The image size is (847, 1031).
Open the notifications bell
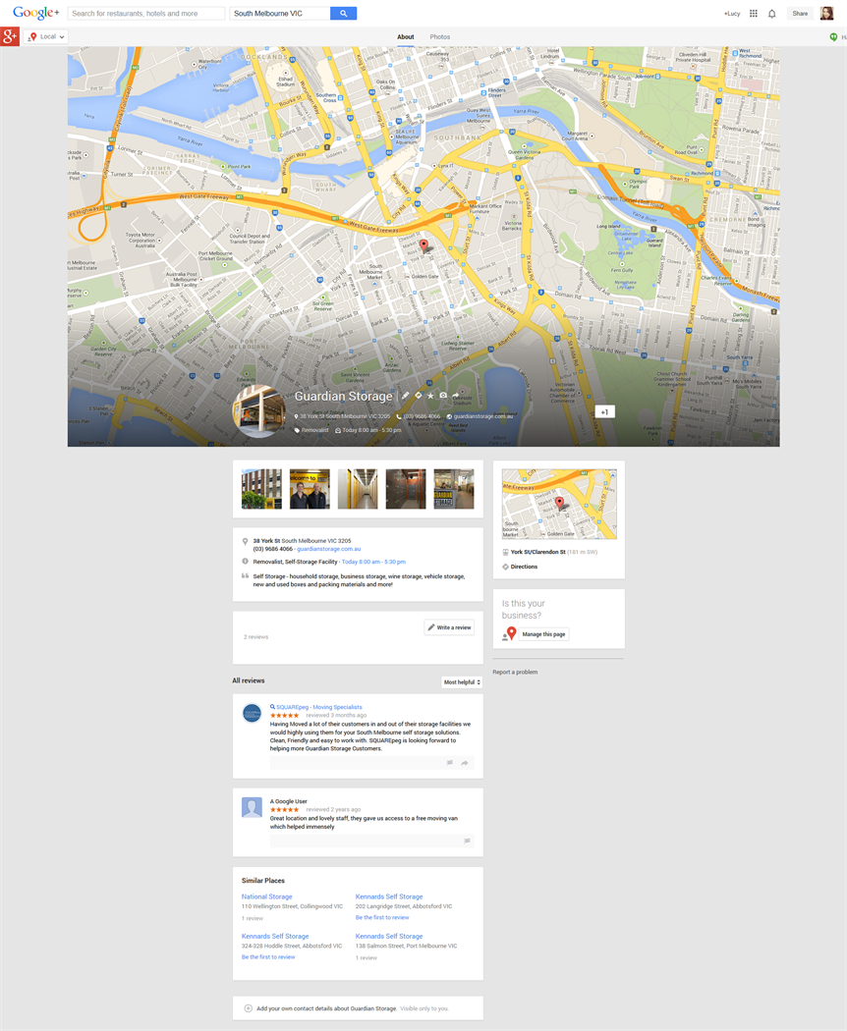tap(772, 14)
